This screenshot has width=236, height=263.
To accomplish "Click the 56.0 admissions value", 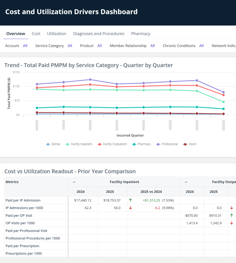I will coord(117,208).
